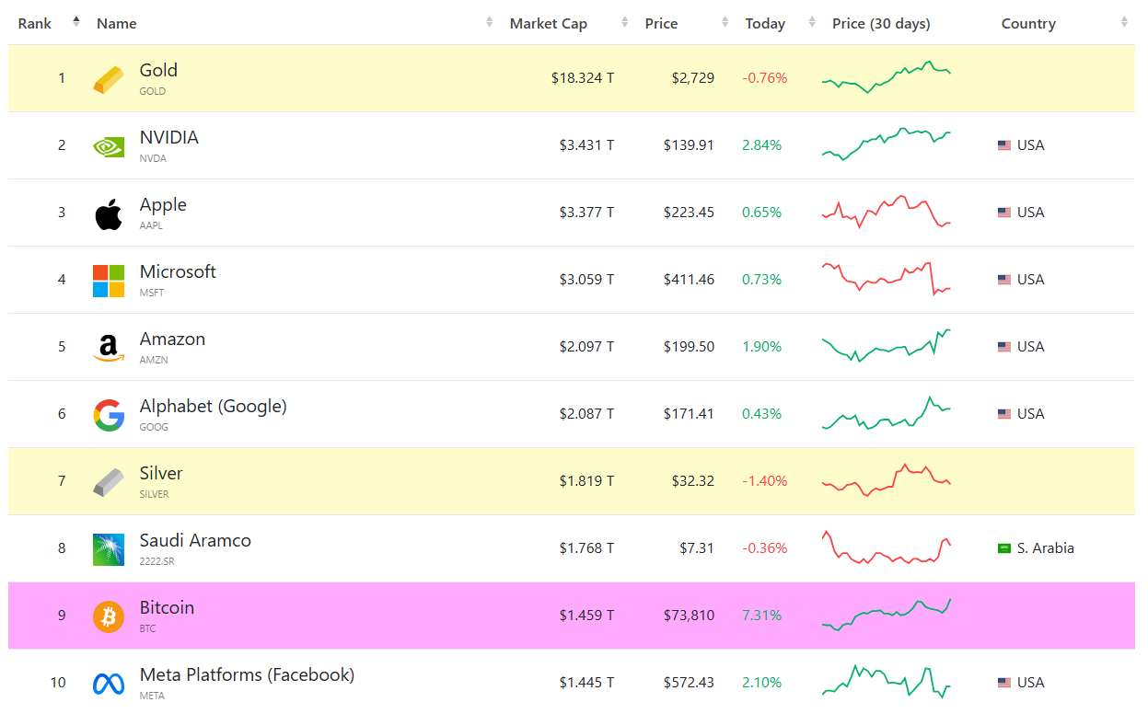The width and height of the screenshot is (1148, 714).
Task: Click the Amazon logo icon
Action: tap(108, 348)
